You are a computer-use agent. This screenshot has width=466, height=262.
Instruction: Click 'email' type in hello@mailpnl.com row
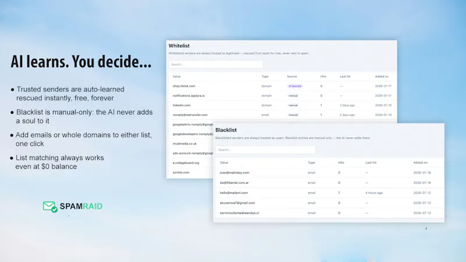coord(312,193)
